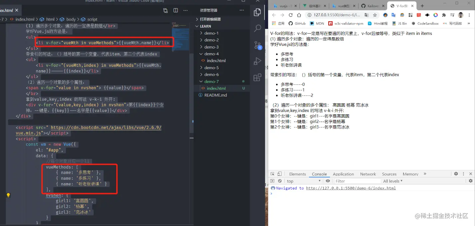Switch to the vuejs Chrome tab

[x=284, y=6]
